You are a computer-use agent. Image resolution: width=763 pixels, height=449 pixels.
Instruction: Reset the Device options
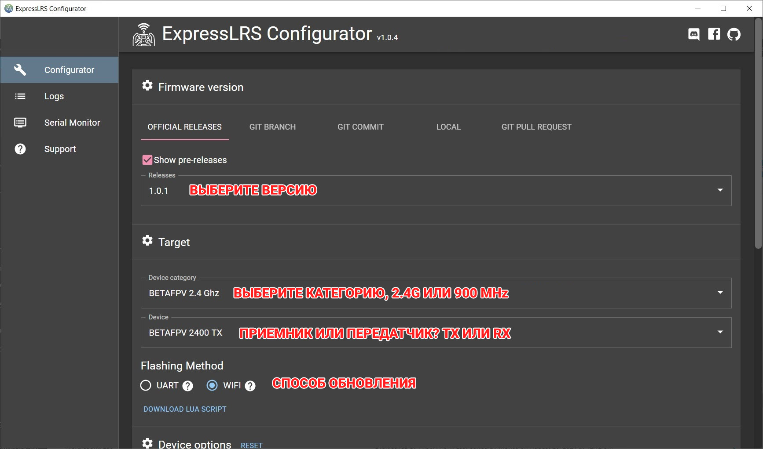coord(252,445)
